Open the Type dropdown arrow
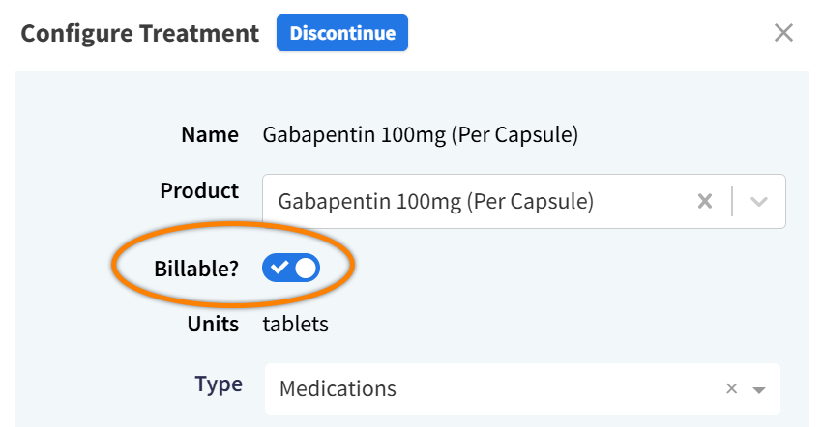The width and height of the screenshot is (823, 427). [759, 389]
